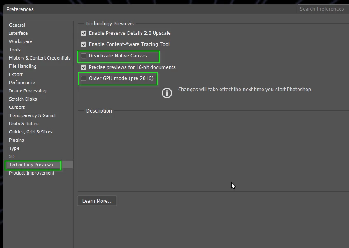This screenshot has width=349, height=248.
Task: Toggle Enable Content-Aware Tracing Tool checkbox
Action: 84,44
